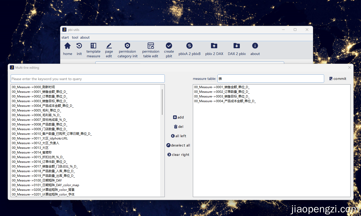This screenshot has width=361, height=216.
Task: Open template measure tool
Action: [x=93, y=46]
